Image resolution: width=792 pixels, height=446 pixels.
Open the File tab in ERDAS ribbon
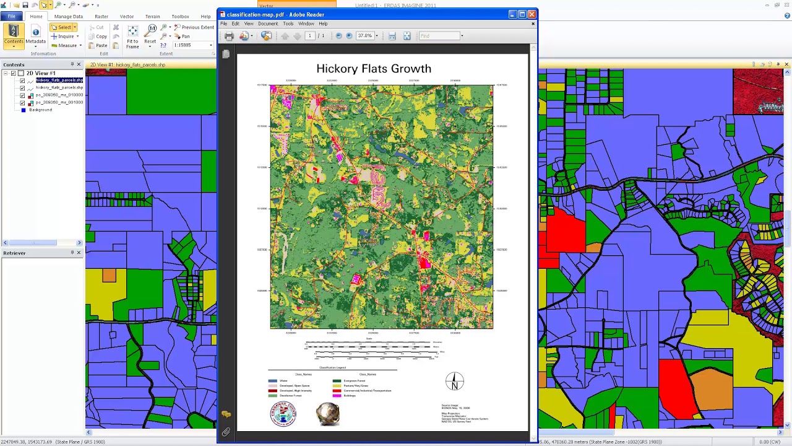(x=11, y=17)
